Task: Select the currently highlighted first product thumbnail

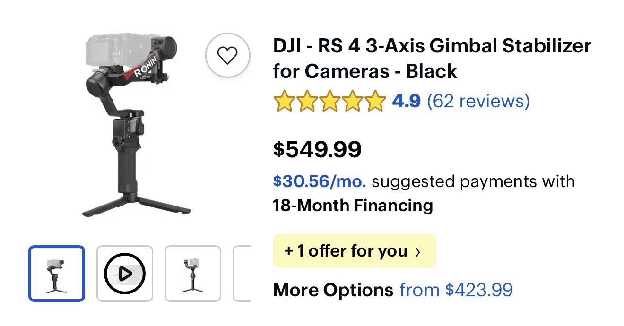Action: [x=57, y=274]
